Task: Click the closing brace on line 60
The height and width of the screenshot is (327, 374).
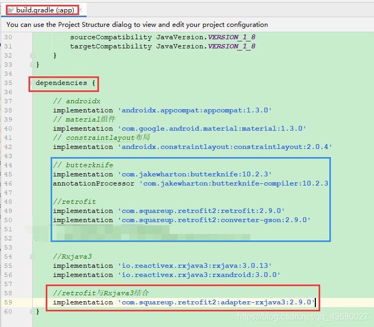Action: click(38, 311)
